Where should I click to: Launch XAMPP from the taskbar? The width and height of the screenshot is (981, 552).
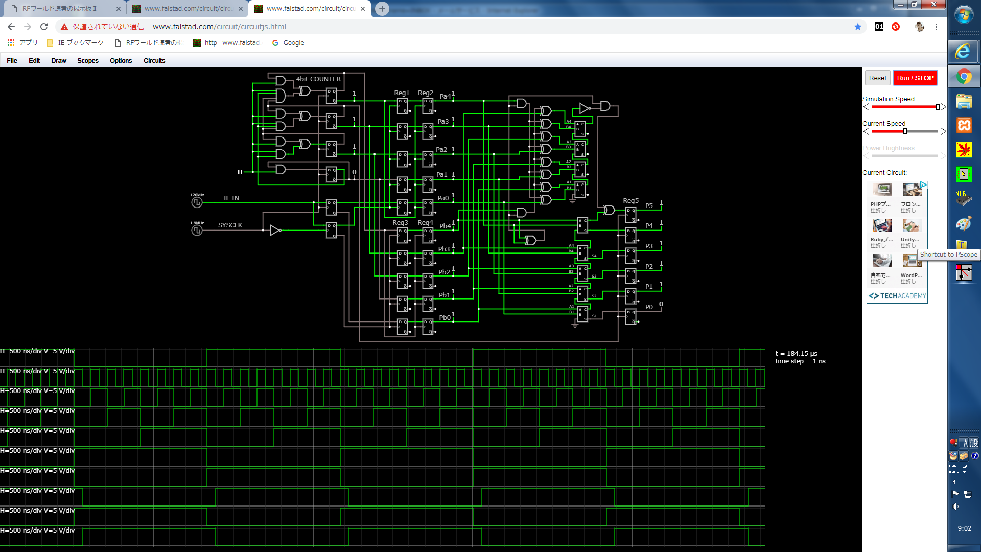(x=964, y=125)
